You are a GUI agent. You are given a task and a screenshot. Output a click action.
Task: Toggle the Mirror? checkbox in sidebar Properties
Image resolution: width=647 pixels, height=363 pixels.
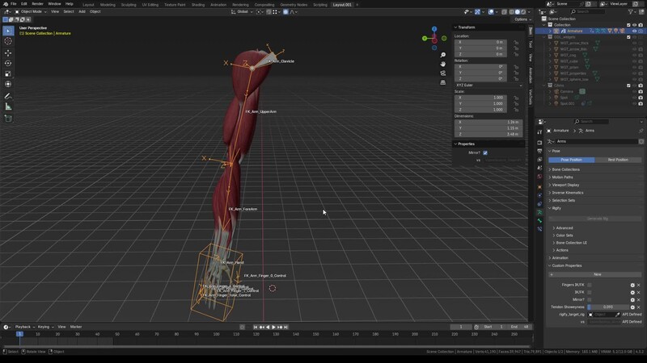point(484,152)
